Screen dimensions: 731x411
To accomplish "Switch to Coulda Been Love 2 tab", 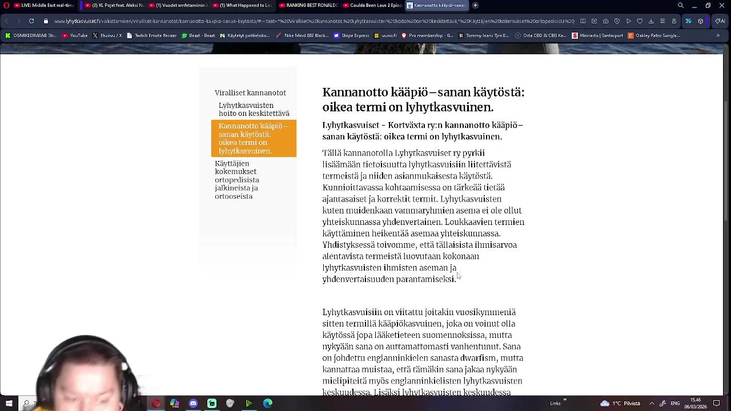I will pyautogui.click(x=372, y=5).
